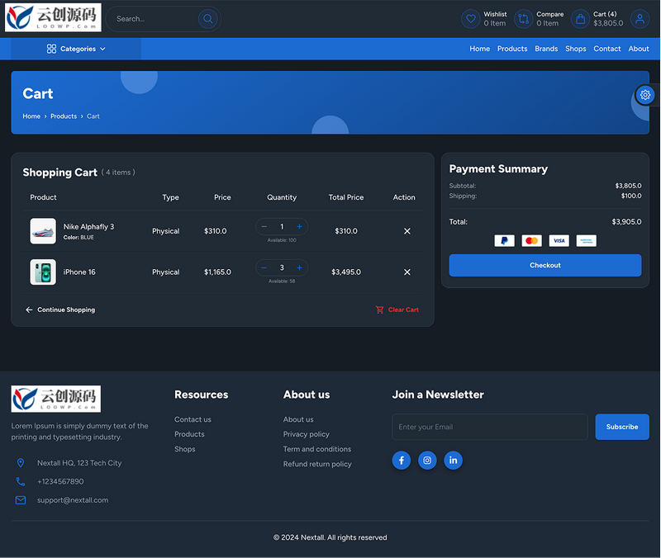Remove Nike Alphafly 3 from cart
The image size is (661, 558).
(407, 231)
